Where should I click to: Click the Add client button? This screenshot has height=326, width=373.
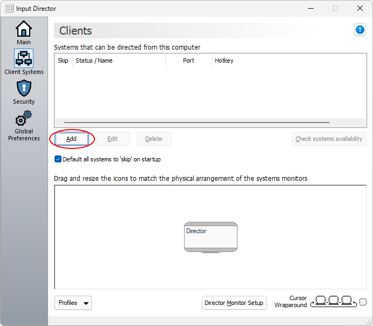click(71, 139)
